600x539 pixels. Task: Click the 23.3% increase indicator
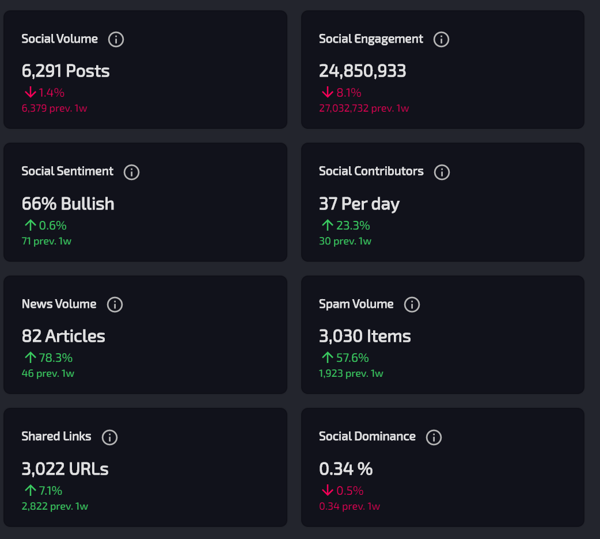[345, 225]
